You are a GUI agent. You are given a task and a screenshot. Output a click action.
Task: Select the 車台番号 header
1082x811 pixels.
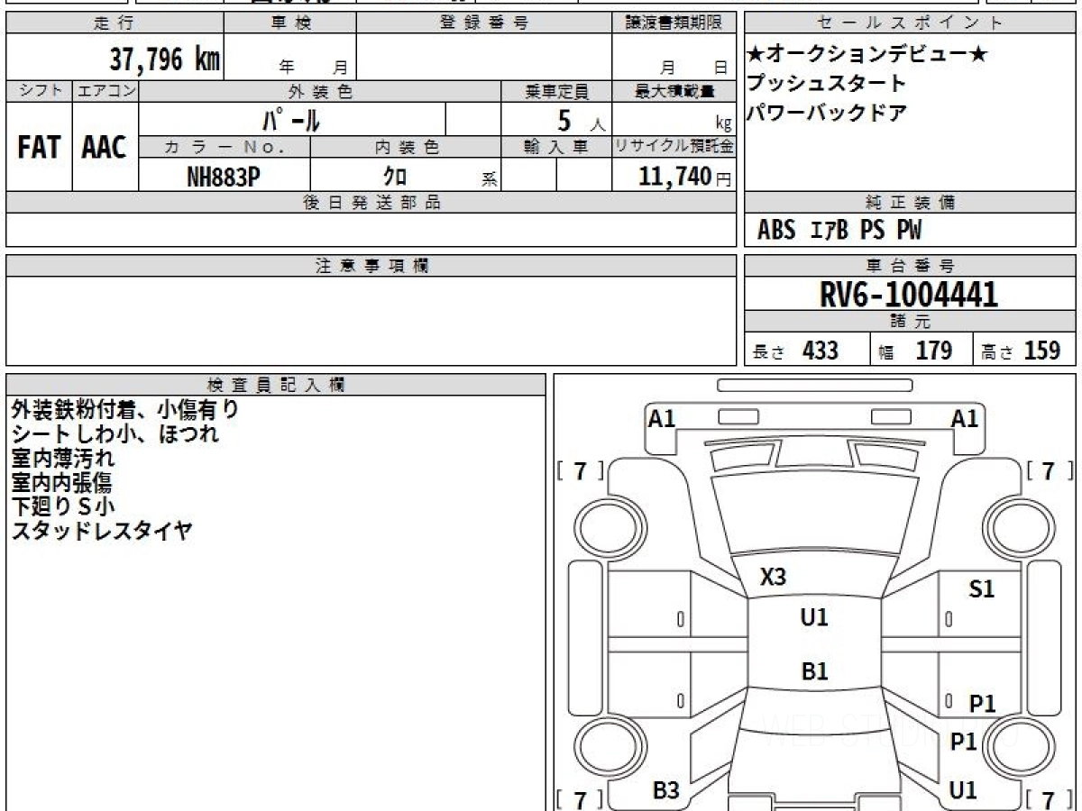[910, 266]
